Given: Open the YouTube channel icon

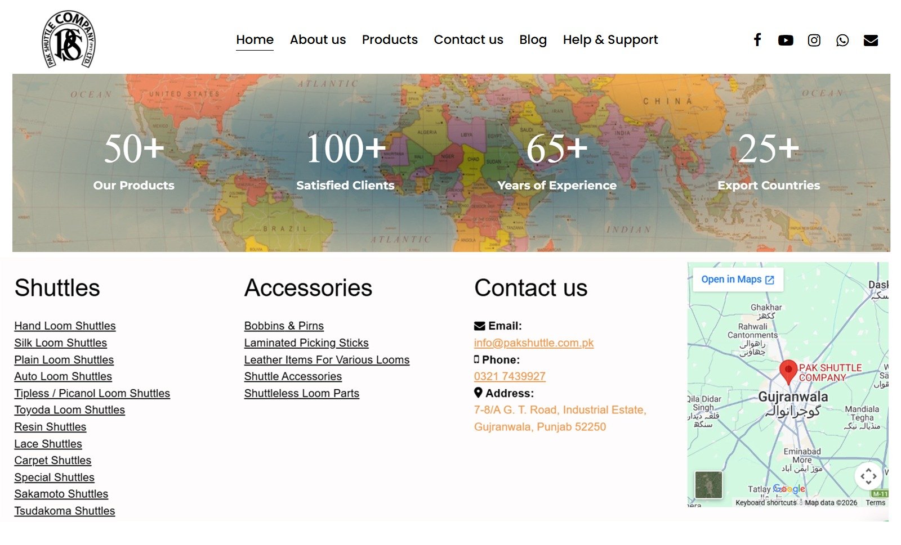Looking at the screenshot, I should [786, 40].
